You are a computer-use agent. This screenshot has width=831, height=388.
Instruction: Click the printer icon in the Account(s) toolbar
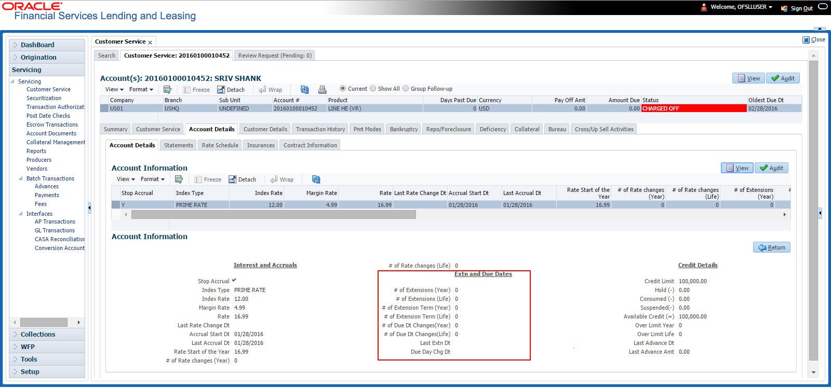pos(322,89)
